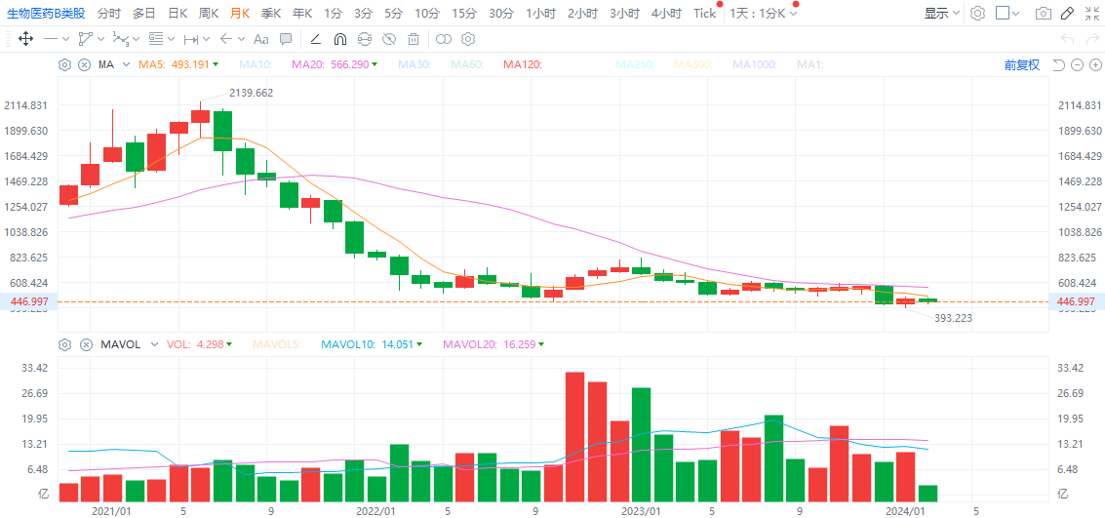Select the pencil draw icon at top right
The width and height of the screenshot is (1105, 518).
pyautogui.click(x=1068, y=14)
